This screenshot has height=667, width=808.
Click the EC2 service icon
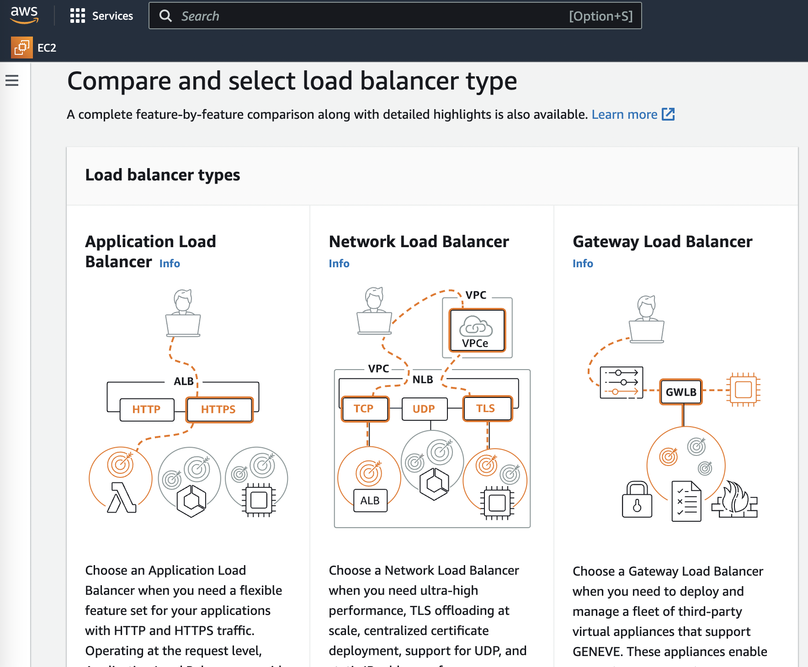[x=22, y=48]
